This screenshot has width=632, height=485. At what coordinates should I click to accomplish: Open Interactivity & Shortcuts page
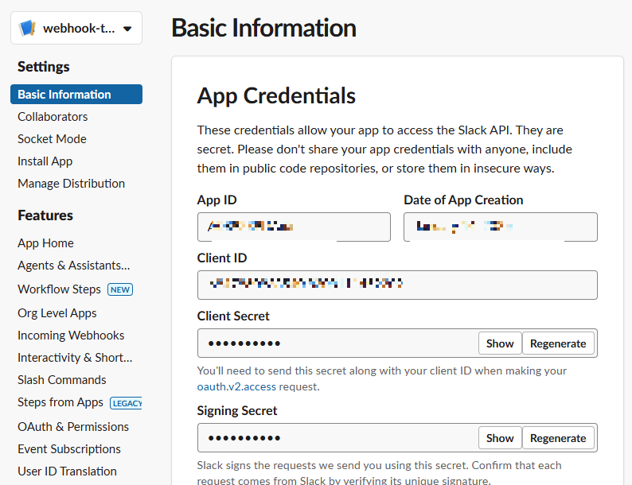pos(75,358)
